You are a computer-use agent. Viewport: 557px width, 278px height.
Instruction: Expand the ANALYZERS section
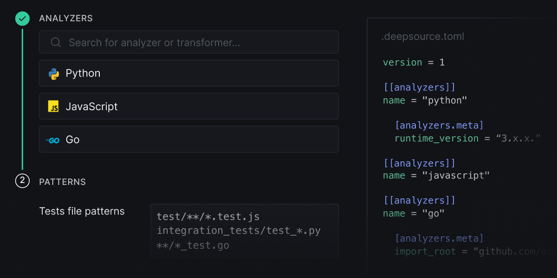click(x=66, y=19)
